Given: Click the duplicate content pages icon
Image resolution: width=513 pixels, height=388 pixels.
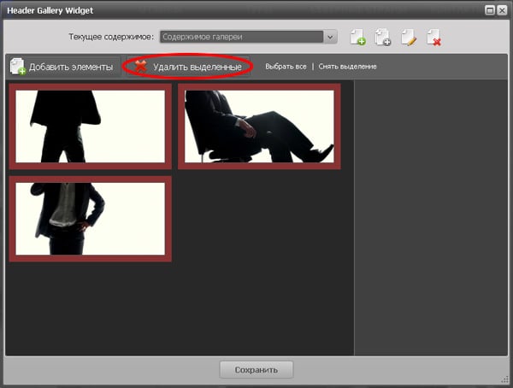Looking at the screenshot, I should click(382, 37).
